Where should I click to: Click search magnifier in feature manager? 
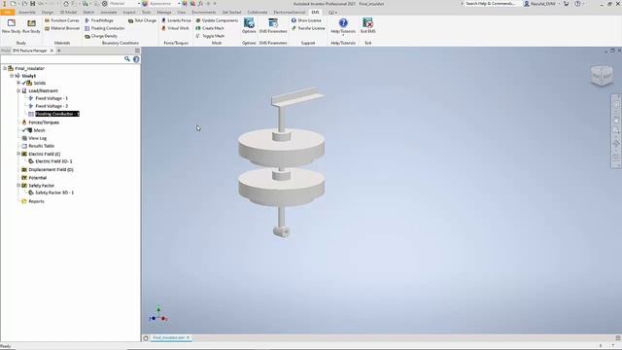(x=127, y=59)
